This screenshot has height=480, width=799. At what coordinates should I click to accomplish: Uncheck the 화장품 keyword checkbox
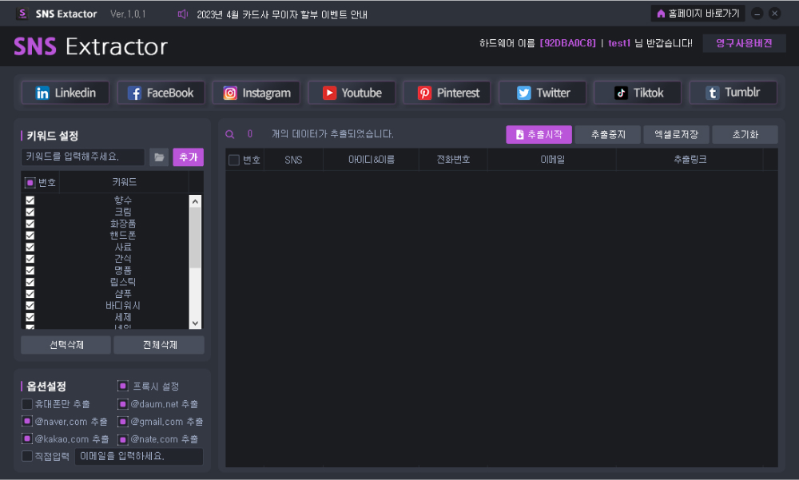pyautogui.click(x=30, y=224)
